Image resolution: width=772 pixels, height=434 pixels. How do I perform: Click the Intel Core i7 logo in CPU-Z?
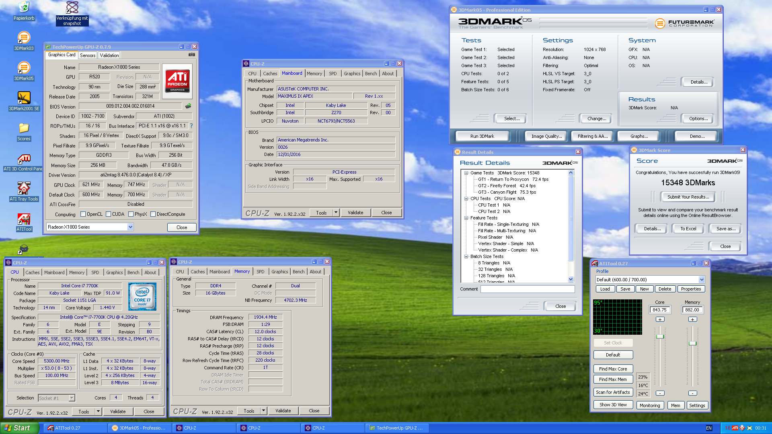point(142,297)
